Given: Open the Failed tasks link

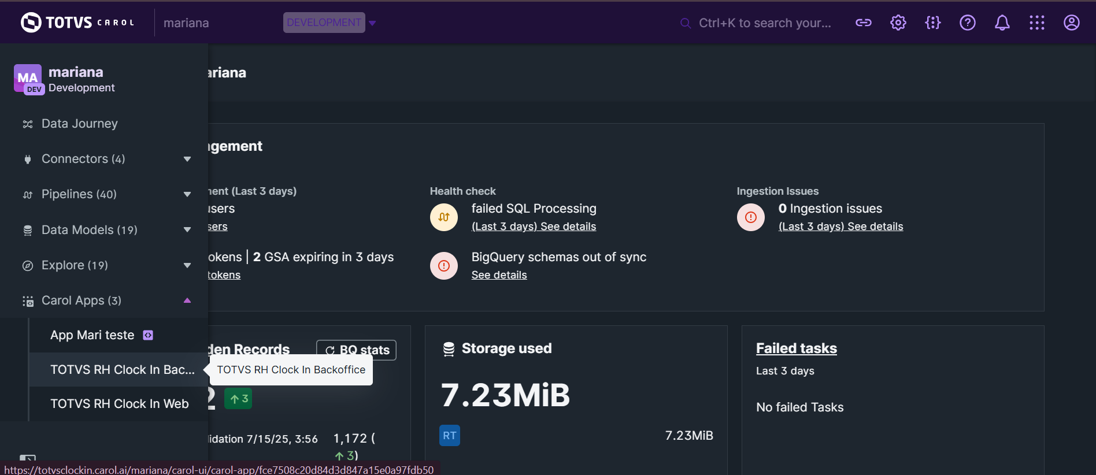Looking at the screenshot, I should pos(796,348).
